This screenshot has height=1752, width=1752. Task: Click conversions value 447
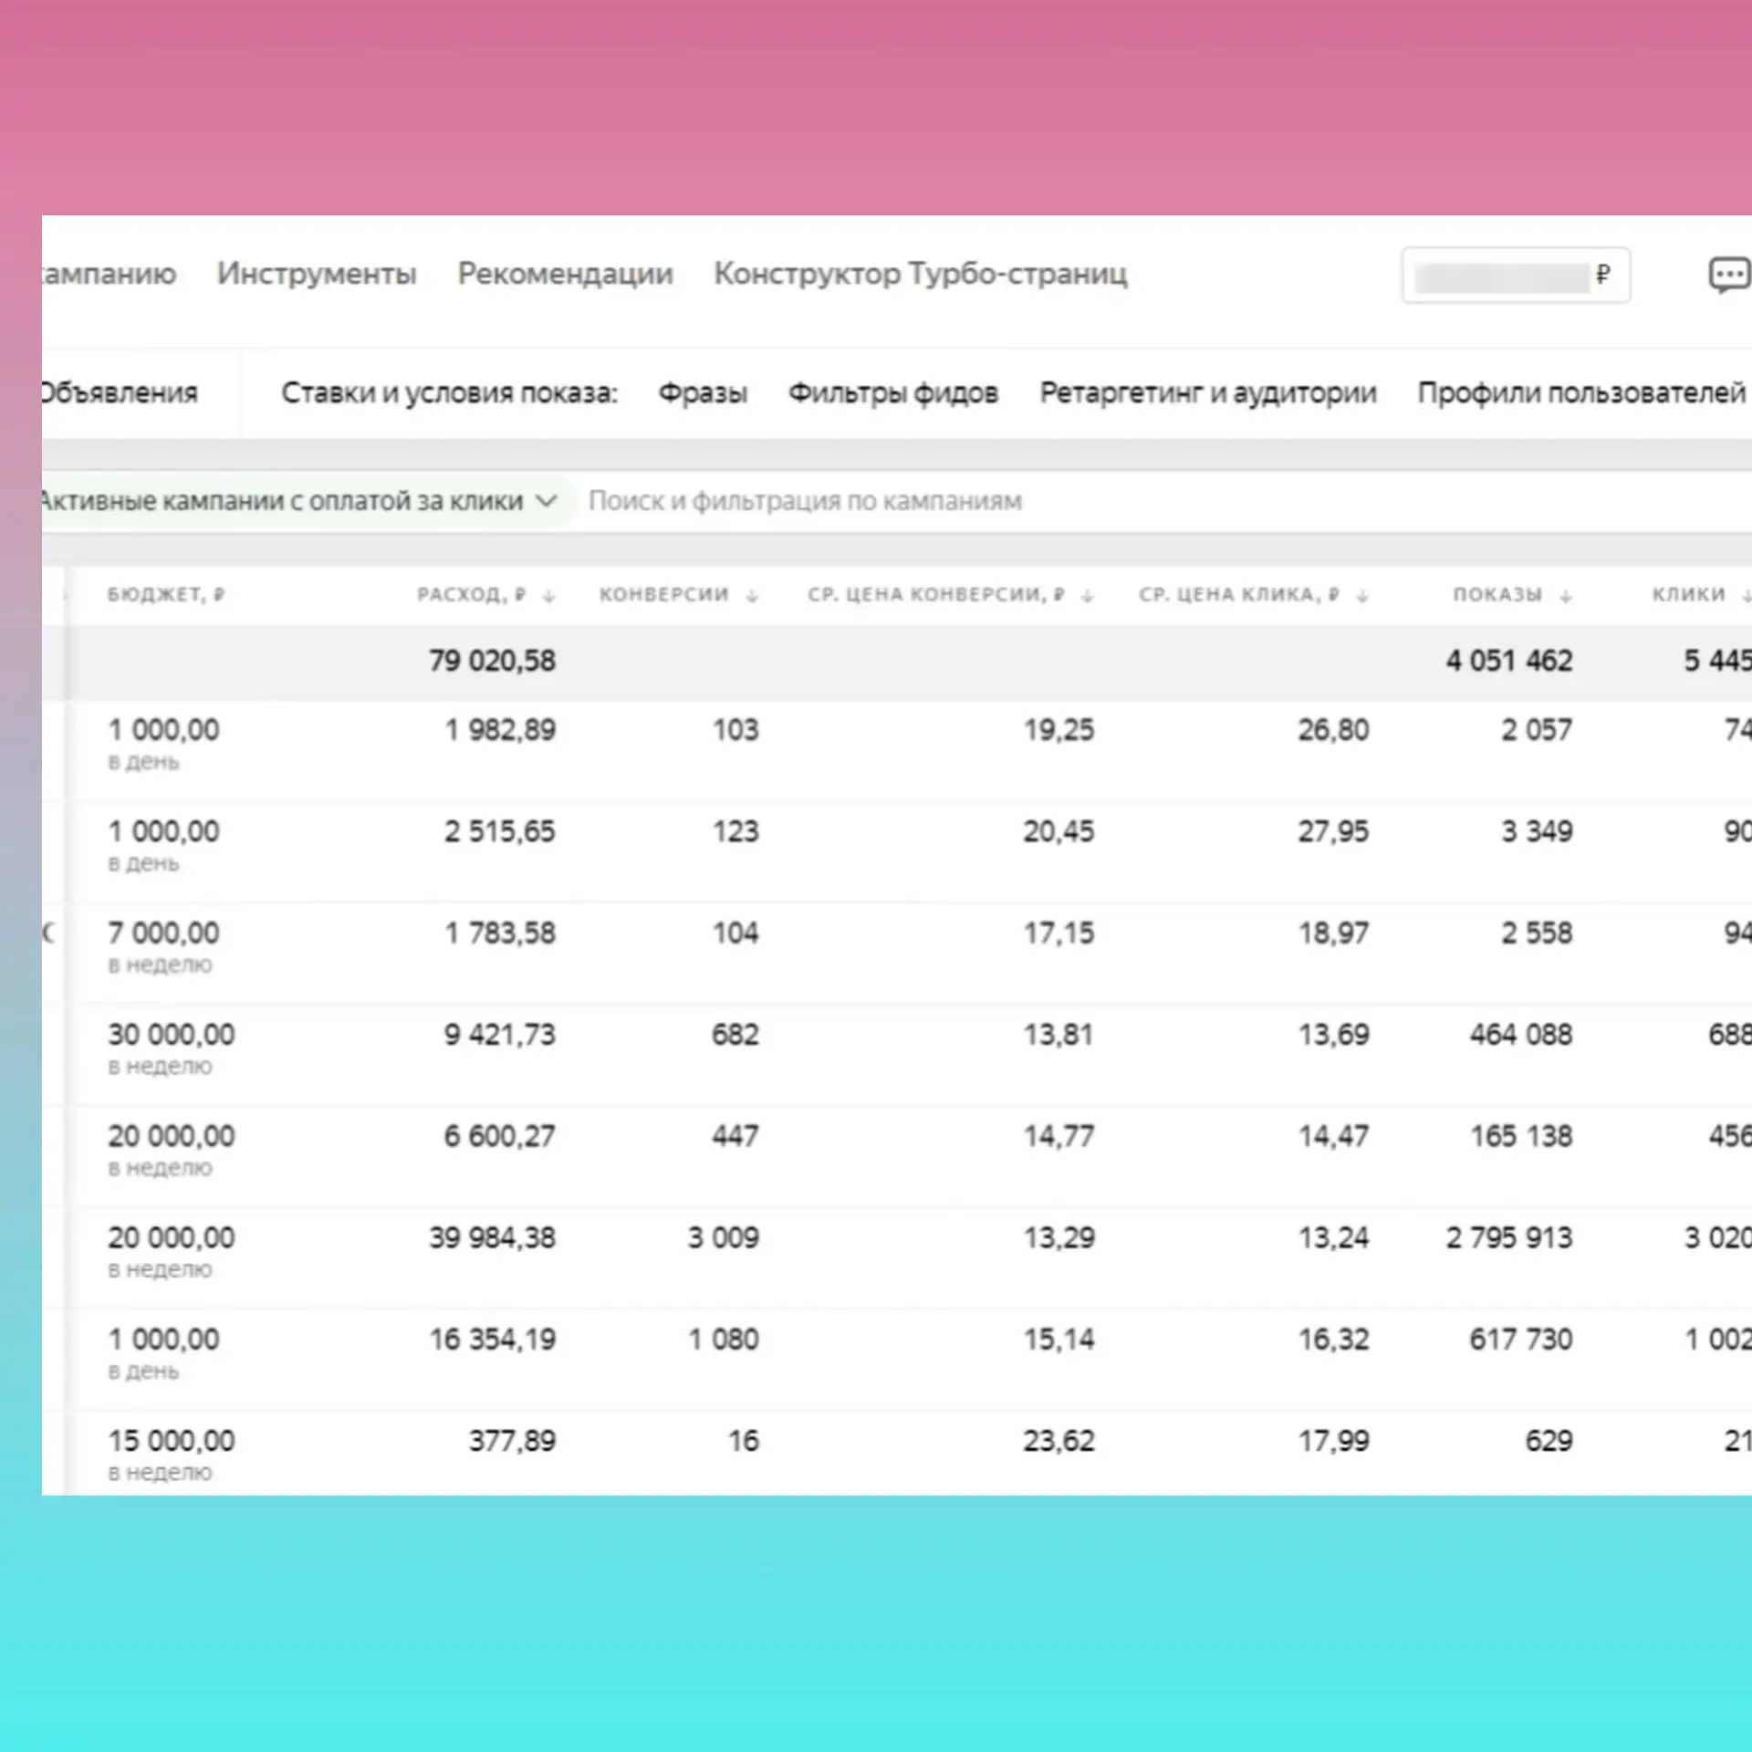(735, 1136)
